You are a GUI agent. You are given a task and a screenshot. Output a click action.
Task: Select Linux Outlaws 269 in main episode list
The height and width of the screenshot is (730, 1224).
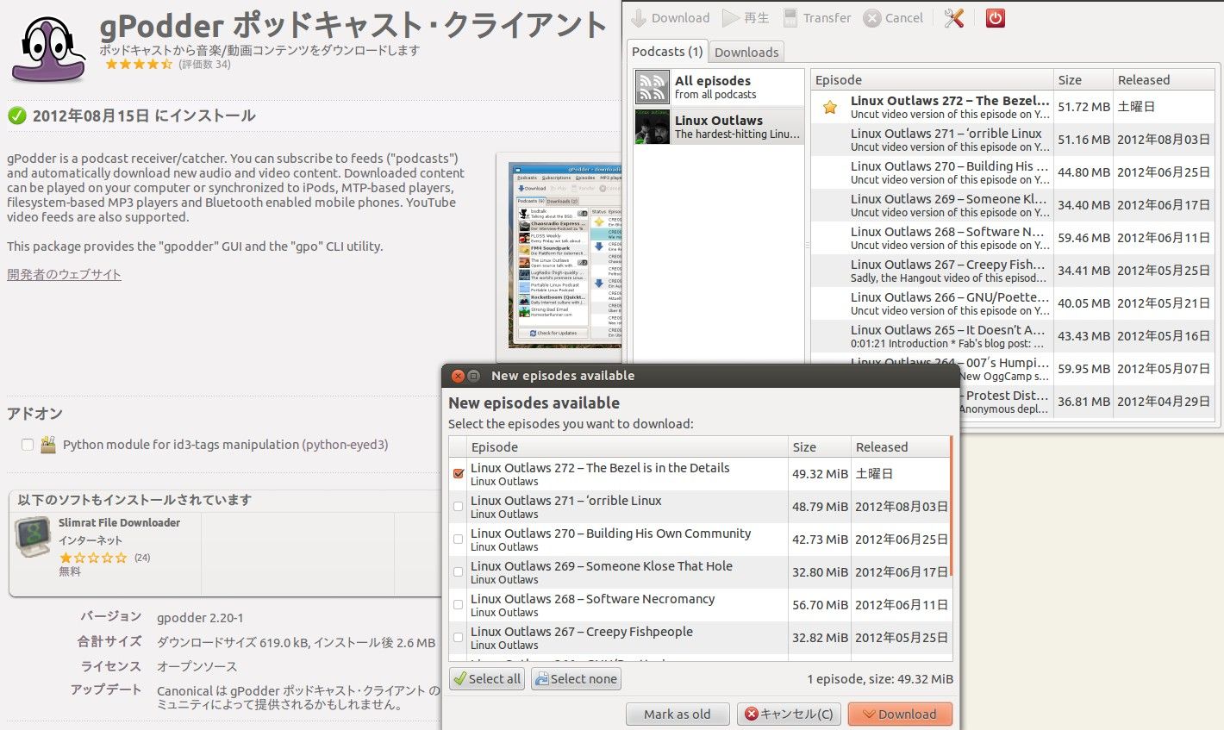pos(1013,205)
